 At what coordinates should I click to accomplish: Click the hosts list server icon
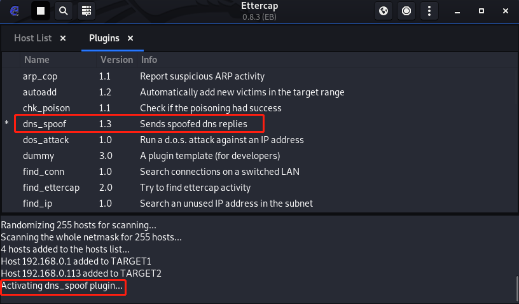86,11
